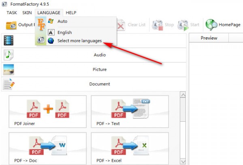Click the Video filmstrip icon
Screen dimensions: 243x165
click(x=9, y=40)
